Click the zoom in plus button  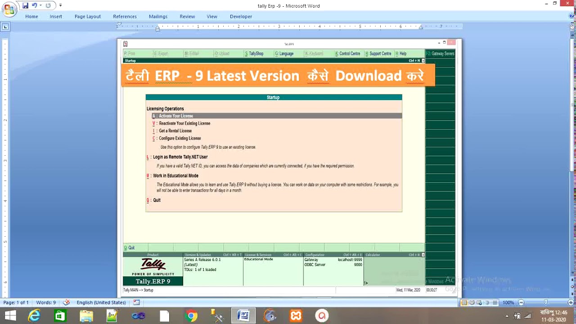[x=571, y=302]
